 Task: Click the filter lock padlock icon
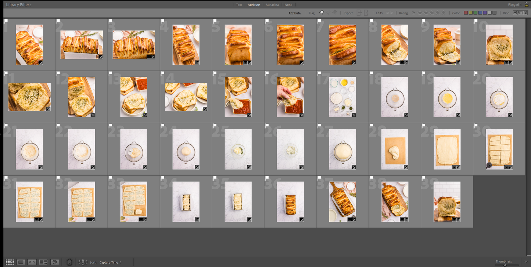[x=526, y=4]
